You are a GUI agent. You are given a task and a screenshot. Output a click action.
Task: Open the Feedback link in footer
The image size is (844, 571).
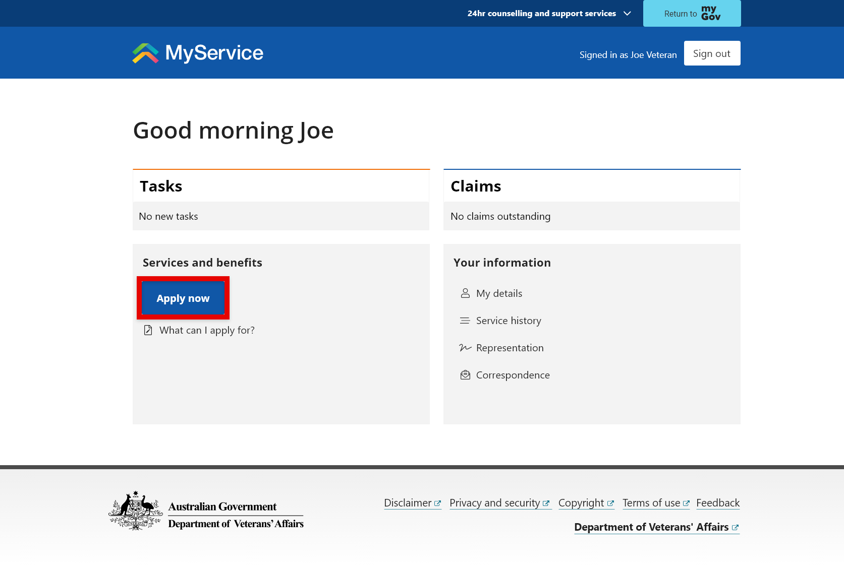(717, 503)
